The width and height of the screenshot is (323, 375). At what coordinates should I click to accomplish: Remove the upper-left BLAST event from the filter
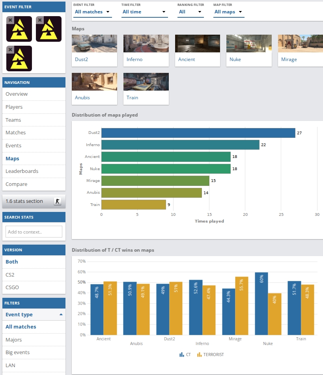(x=10, y=20)
